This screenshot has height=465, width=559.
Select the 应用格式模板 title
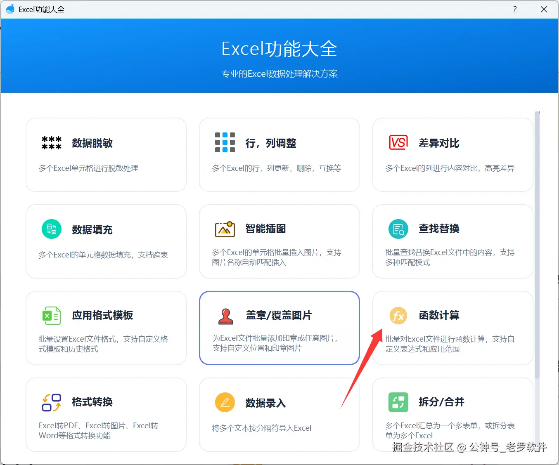click(x=103, y=315)
